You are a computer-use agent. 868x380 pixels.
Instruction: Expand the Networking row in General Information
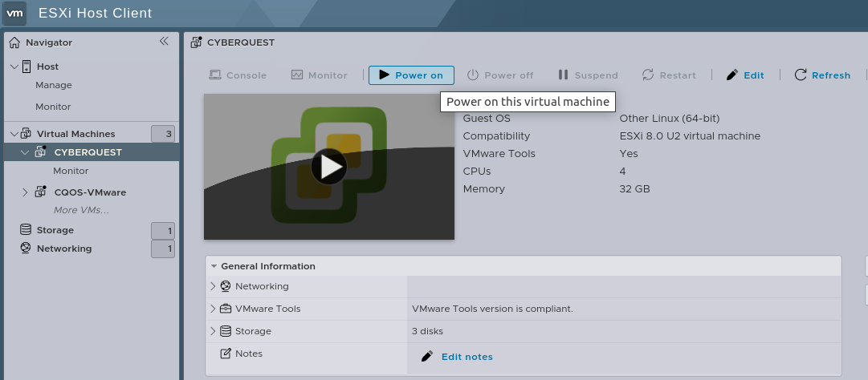pos(213,286)
